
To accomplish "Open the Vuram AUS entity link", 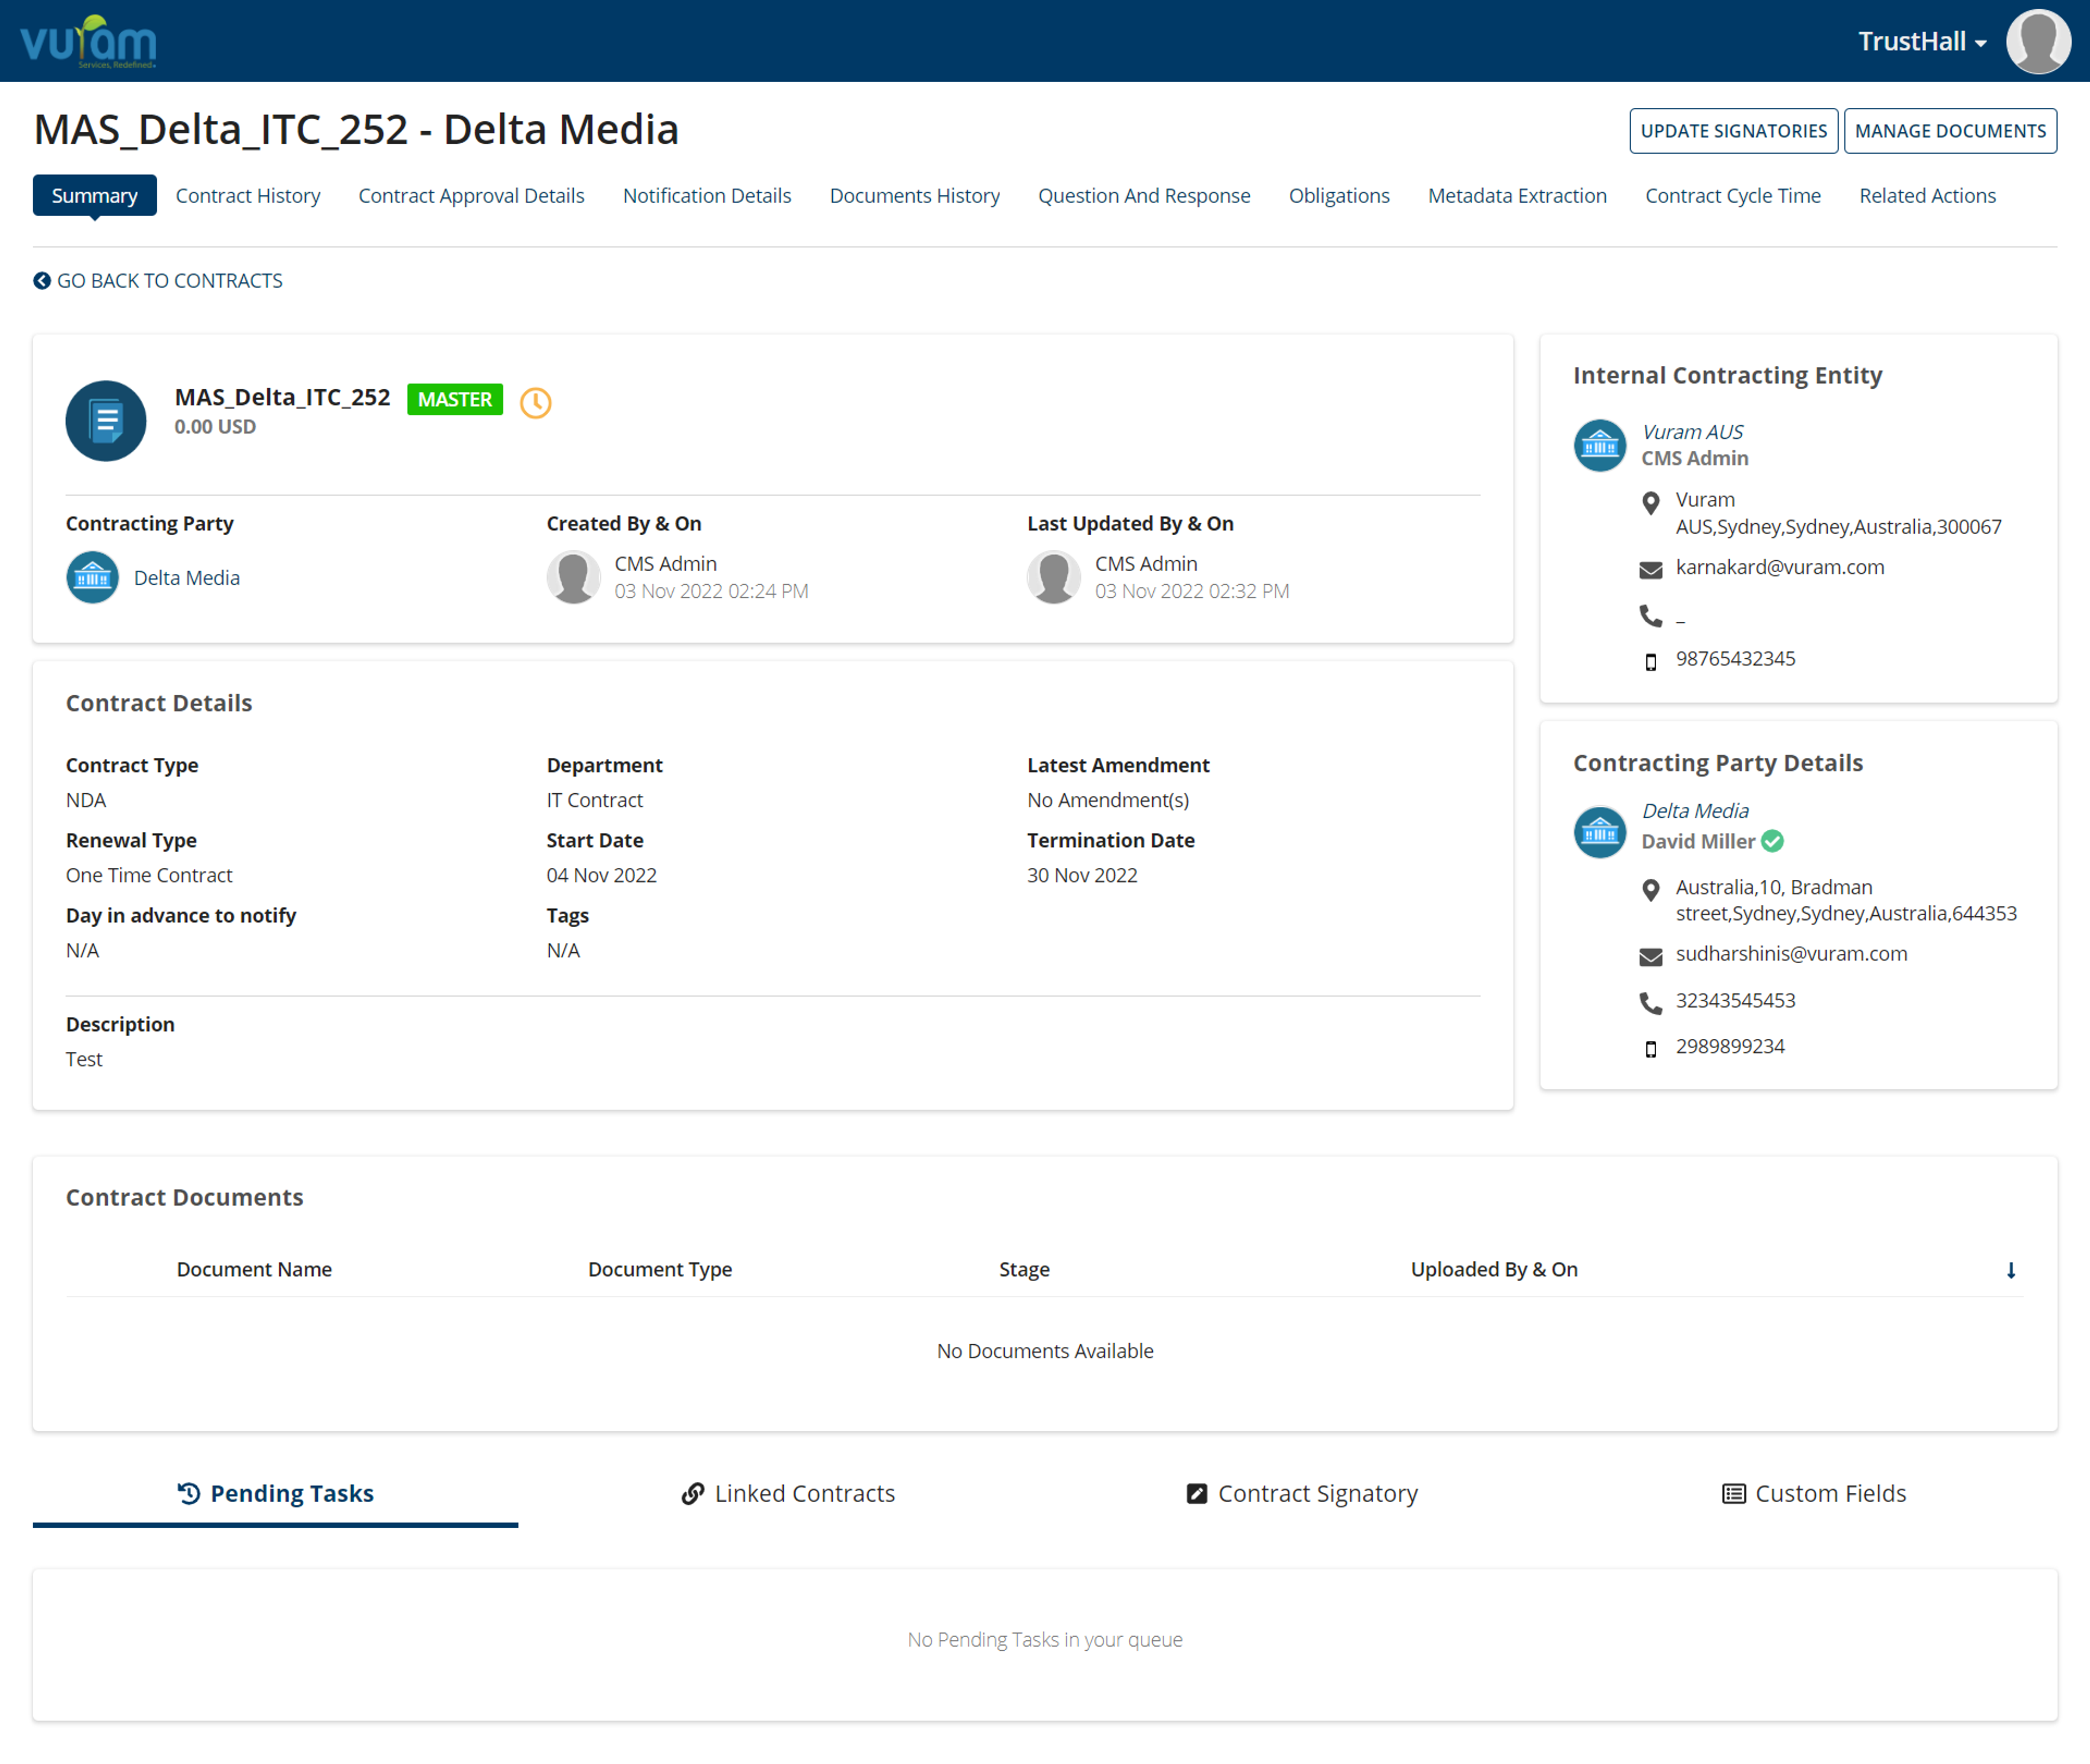I will (x=1692, y=432).
